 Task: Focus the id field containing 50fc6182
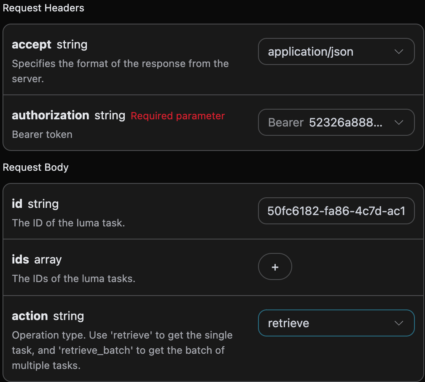[336, 210]
